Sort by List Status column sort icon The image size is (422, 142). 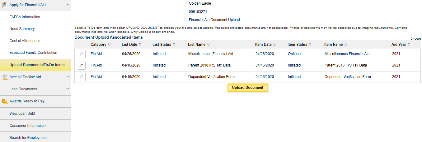click(174, 45)
